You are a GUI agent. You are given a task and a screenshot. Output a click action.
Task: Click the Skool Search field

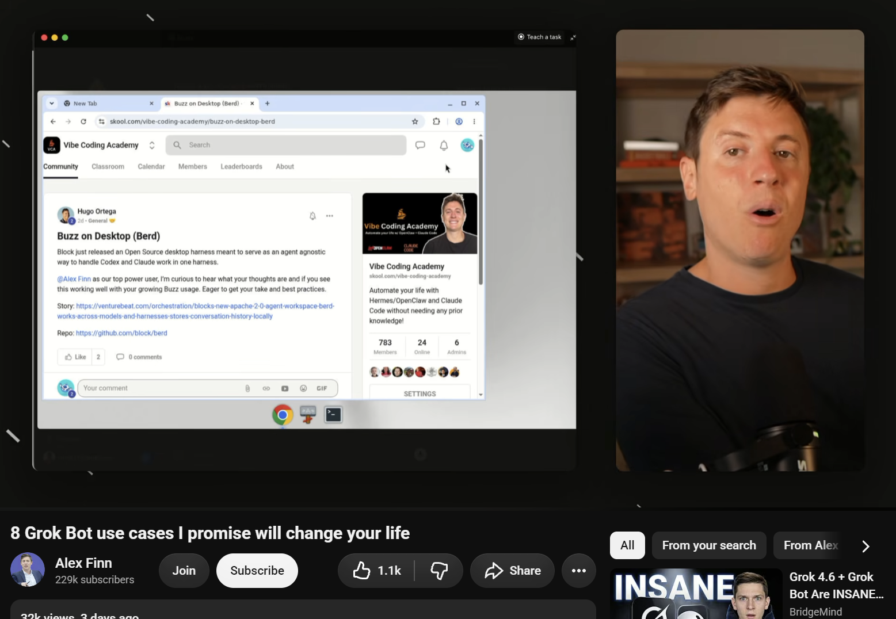click(x=286, y=145)
